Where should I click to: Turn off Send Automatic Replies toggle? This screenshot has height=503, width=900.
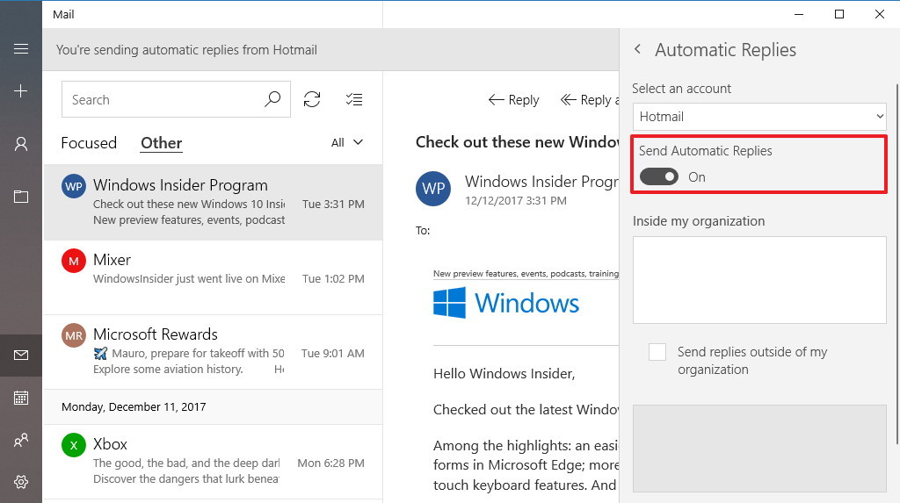(x=659, y=176)
